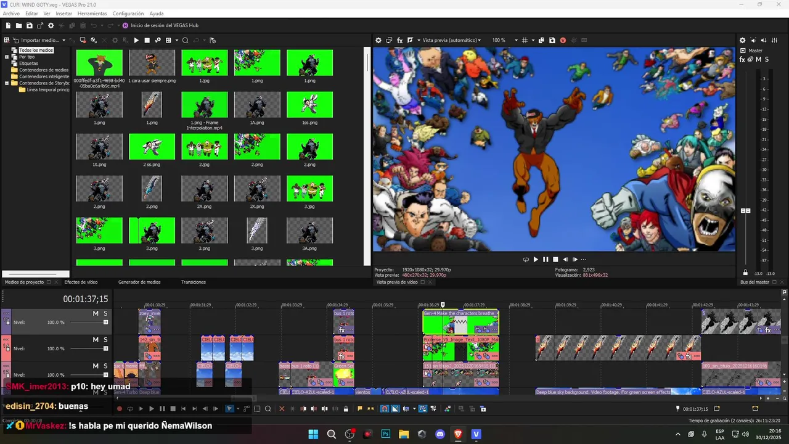This screenshot has height=444, width=789.
Task: Expand the Por tipo tree node
Action: coord(7,57)
